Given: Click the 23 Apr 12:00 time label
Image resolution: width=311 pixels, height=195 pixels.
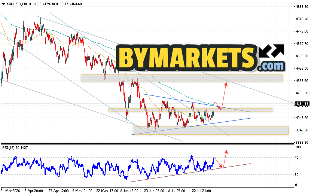Looking at the screenshot, I should pyautogui.click(x=58, y=191).
